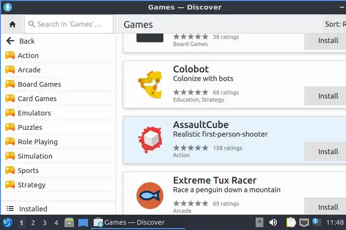Click 'Realistic first-person-shooter' description
This screenshot has width=346, height=230.
pos(220,134)
